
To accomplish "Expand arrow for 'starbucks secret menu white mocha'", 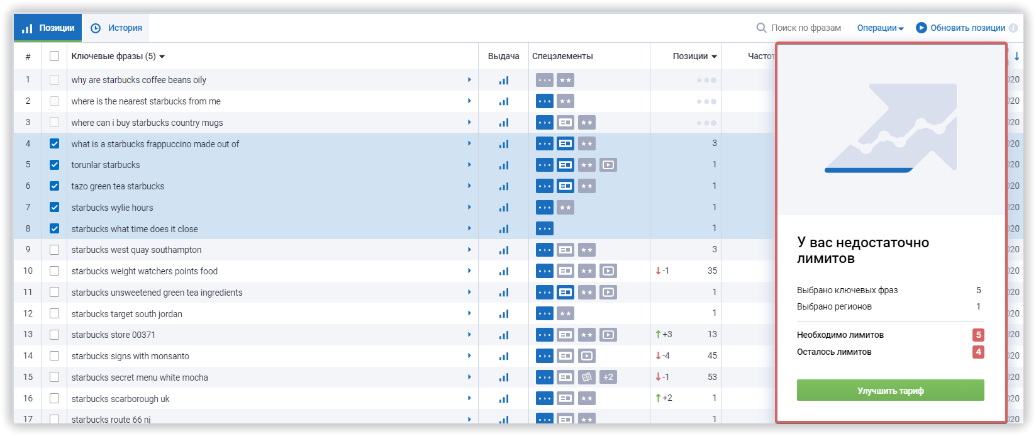I will (x=469, y=377).
